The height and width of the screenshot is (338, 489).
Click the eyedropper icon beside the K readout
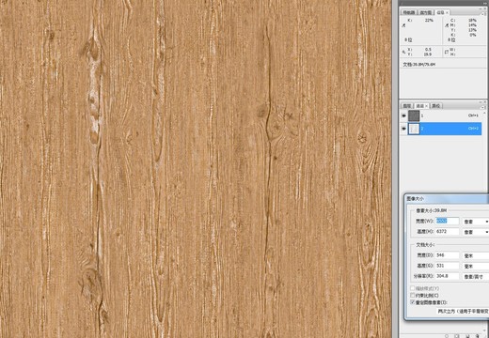pyautogui.click(x=403, y=25)
